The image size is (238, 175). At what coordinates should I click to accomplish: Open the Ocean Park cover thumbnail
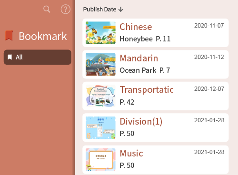[100, 64]
